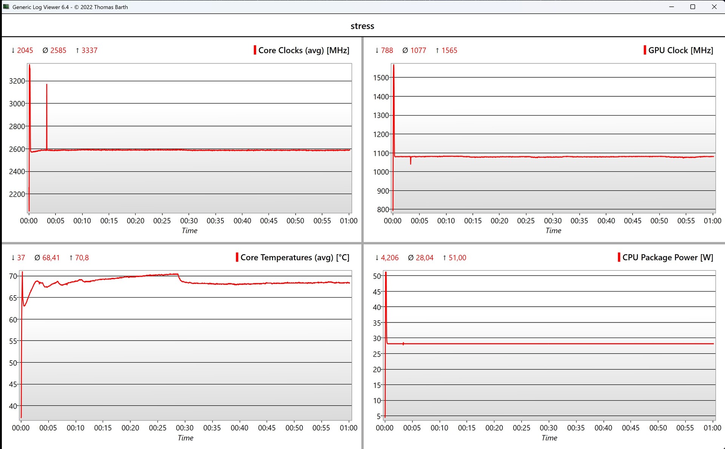Click 00:30 time label under Core Temperatures chart
The image size is (725, 449).
[185, 428]
